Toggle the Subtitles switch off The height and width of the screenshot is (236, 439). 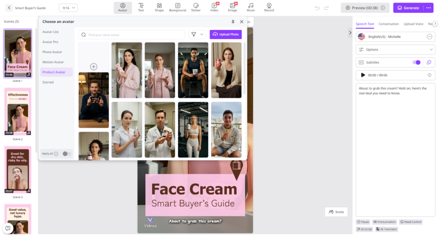pyautogui.click(x=416, y=62)
